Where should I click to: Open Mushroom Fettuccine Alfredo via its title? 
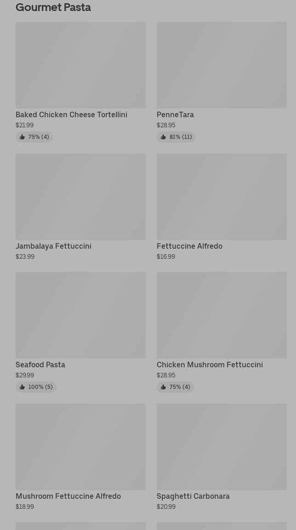click(x=68, y=496)
